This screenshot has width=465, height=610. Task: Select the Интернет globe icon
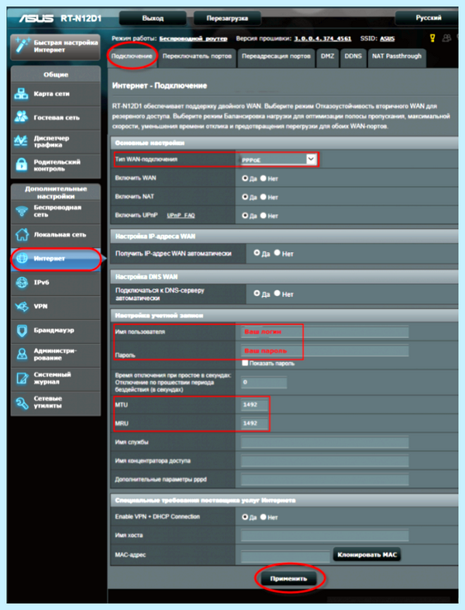point(22,258)
